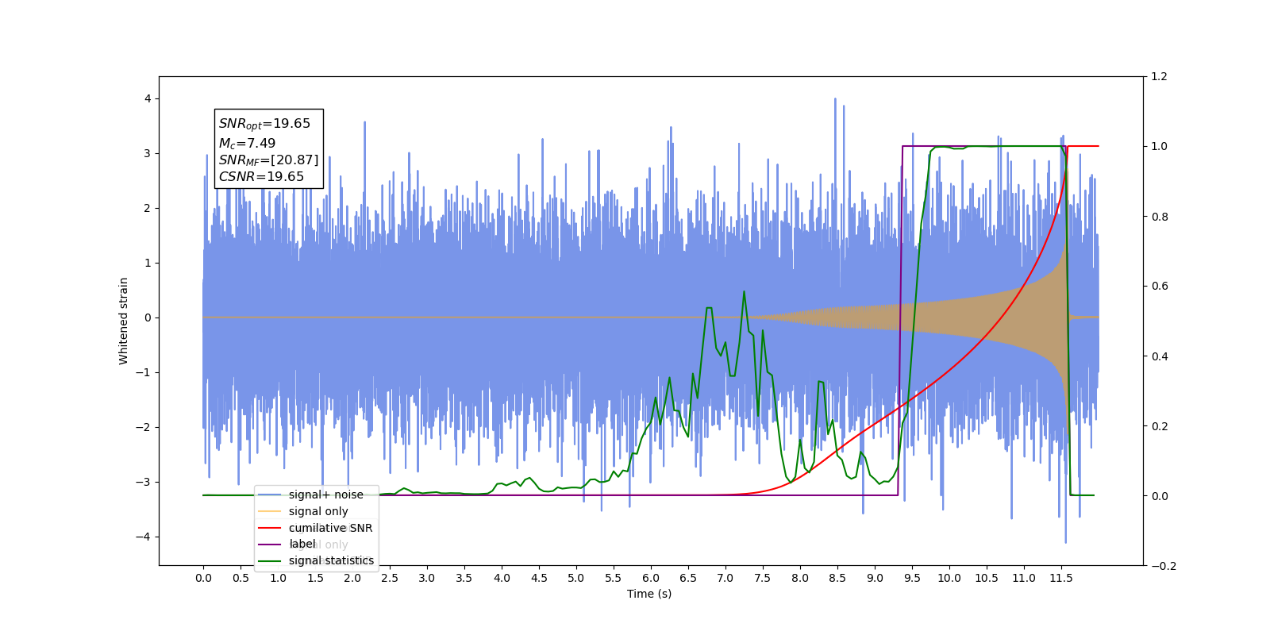
Task: Click the 6.0 tick on the time axis
Action: click(651, 578)
